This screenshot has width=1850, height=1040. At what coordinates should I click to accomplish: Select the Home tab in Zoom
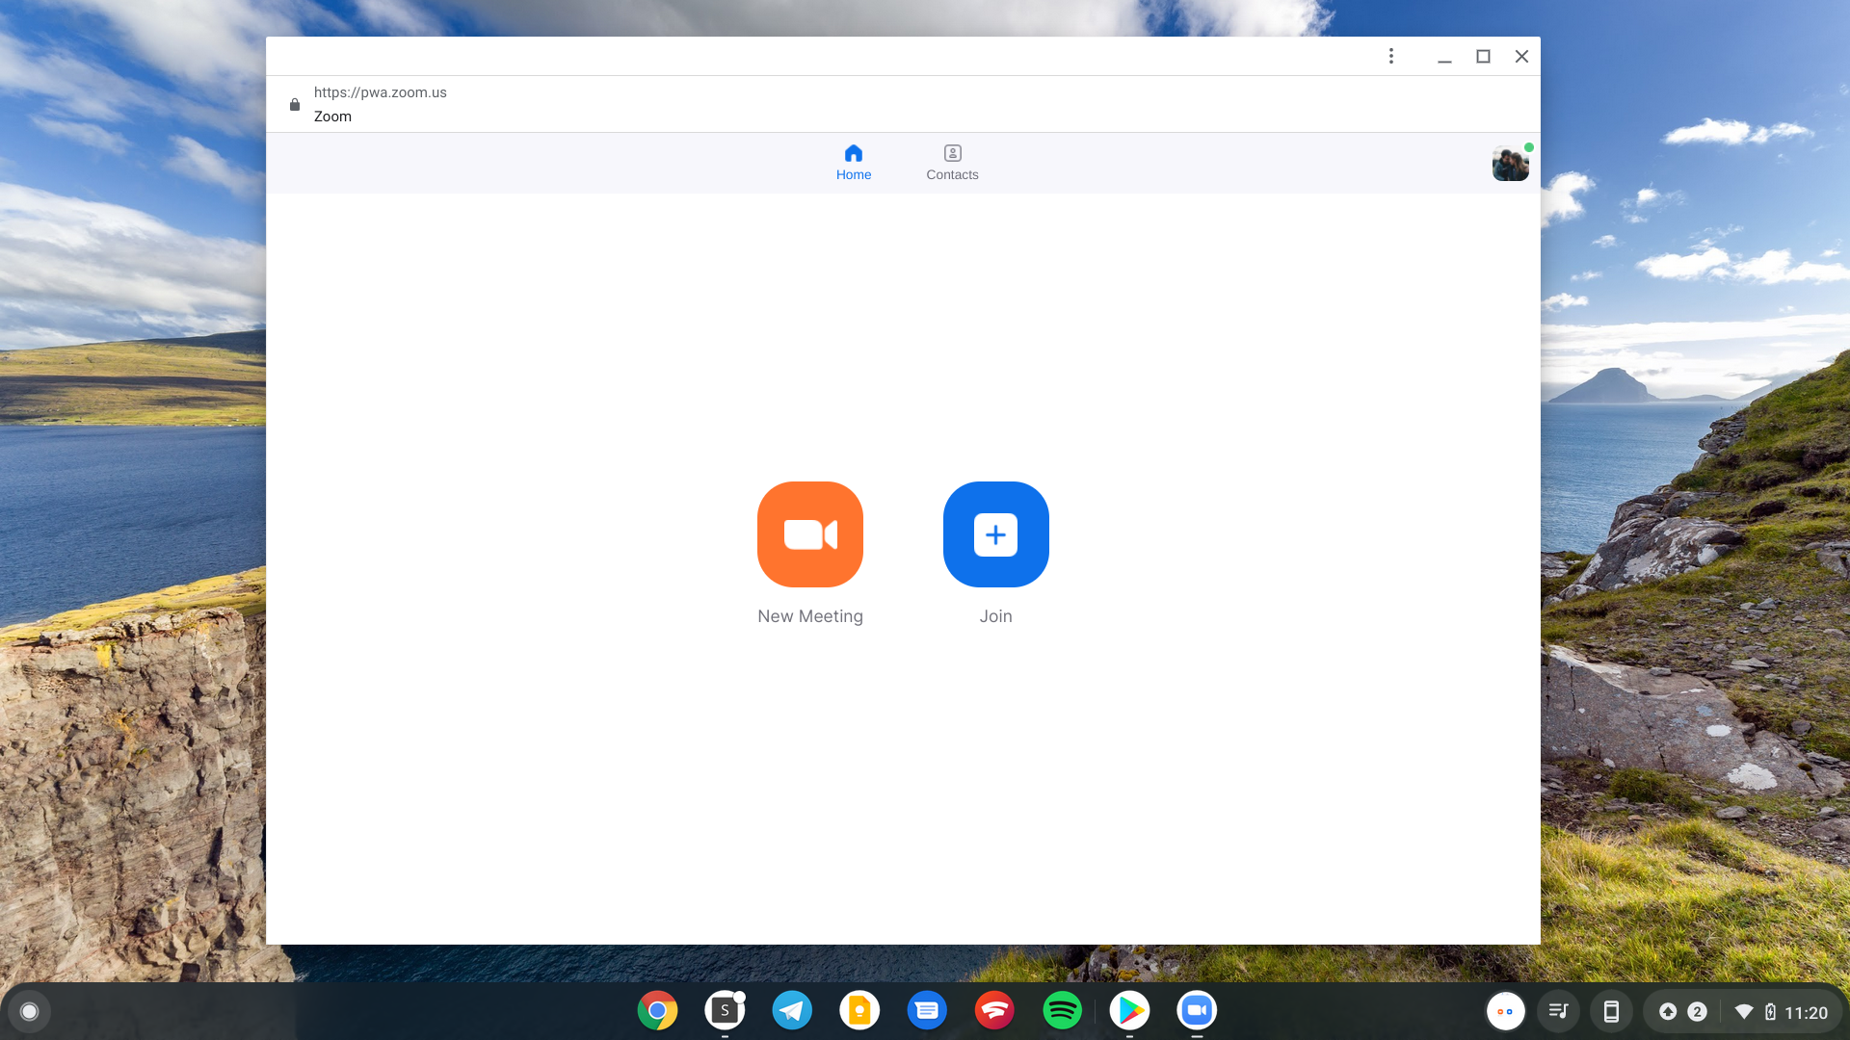tap(854, 162)
